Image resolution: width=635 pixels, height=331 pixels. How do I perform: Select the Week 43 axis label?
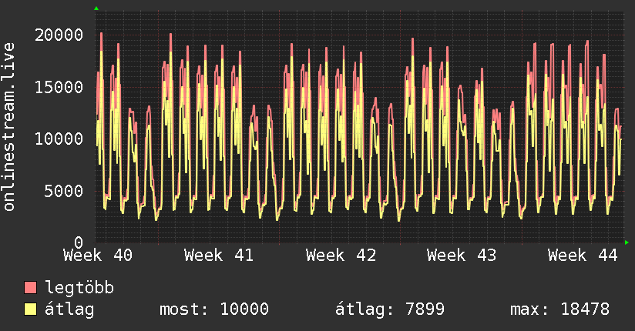point(462,256)
